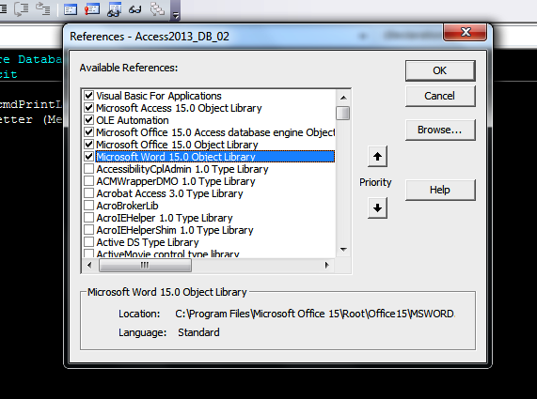Close the References dialog with the X
This screenshot has height=399, width=537.
pos(466,32)
